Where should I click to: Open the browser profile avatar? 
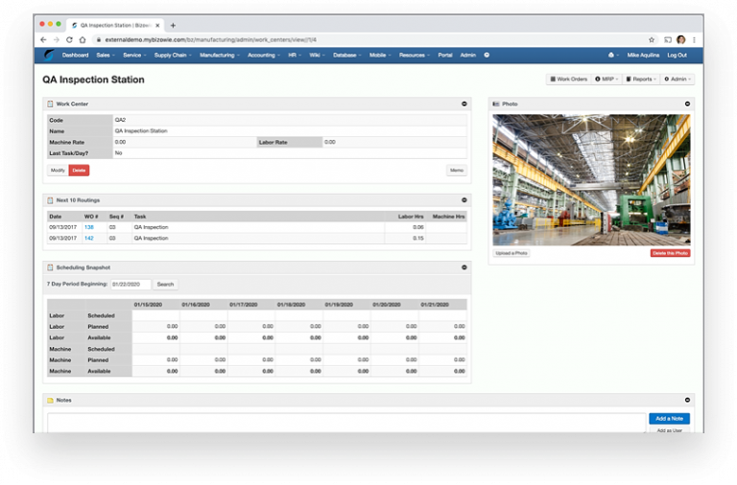(681, 40)
